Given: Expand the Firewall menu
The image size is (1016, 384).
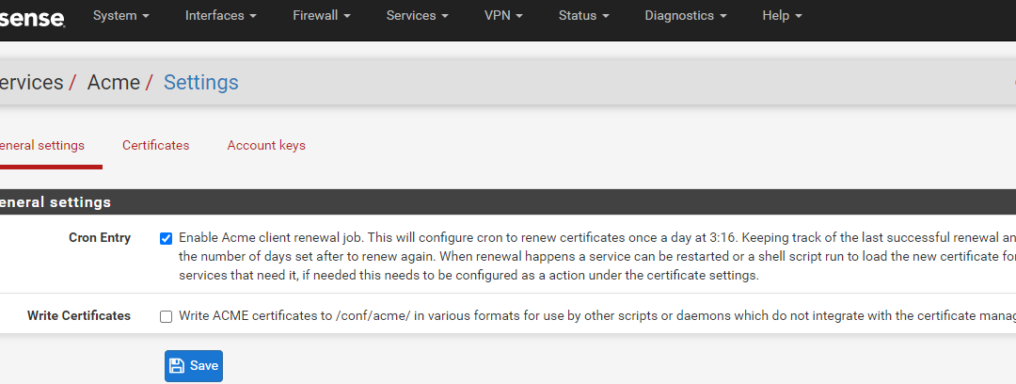Looking at the screenshot, I should tap(322, 16).
